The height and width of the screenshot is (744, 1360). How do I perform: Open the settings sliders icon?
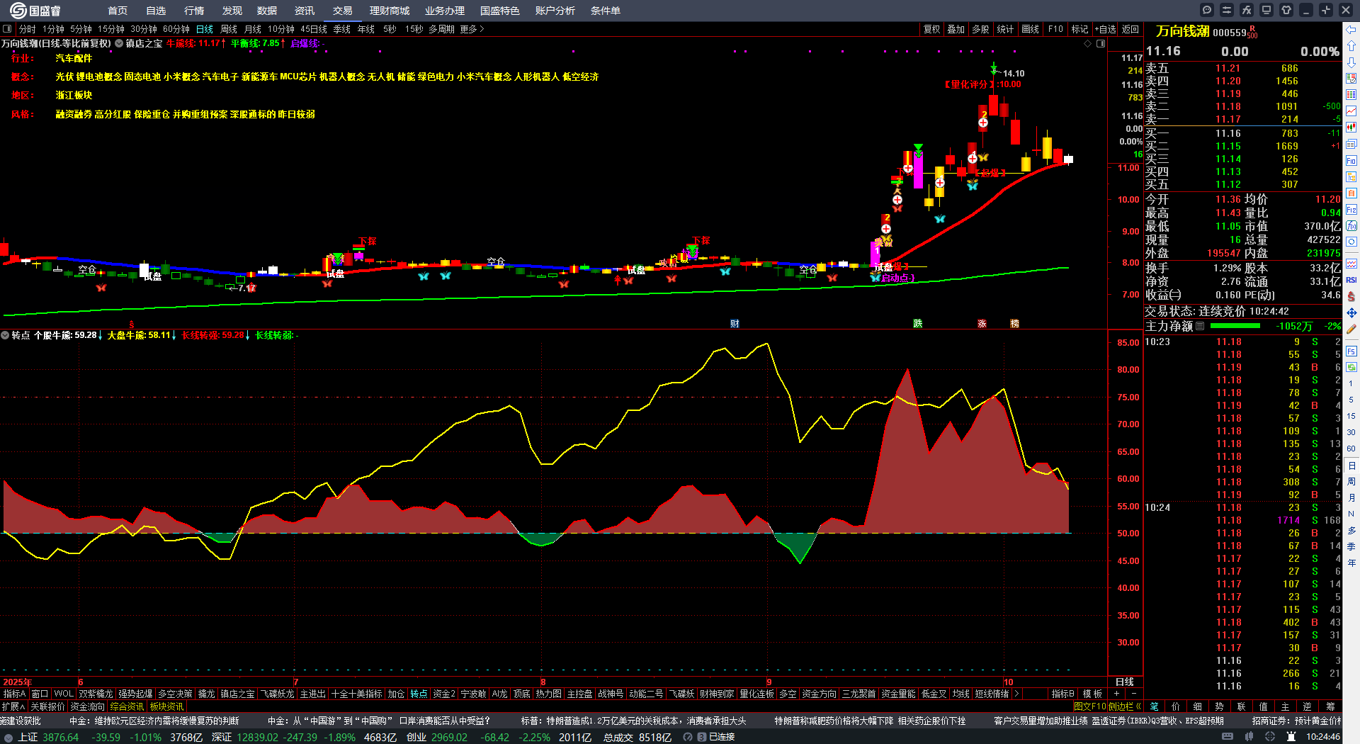[x=1227, y=10]
